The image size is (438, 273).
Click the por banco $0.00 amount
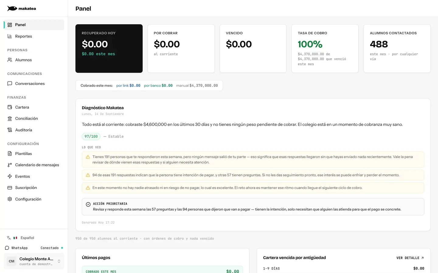(x=158, y=86)
